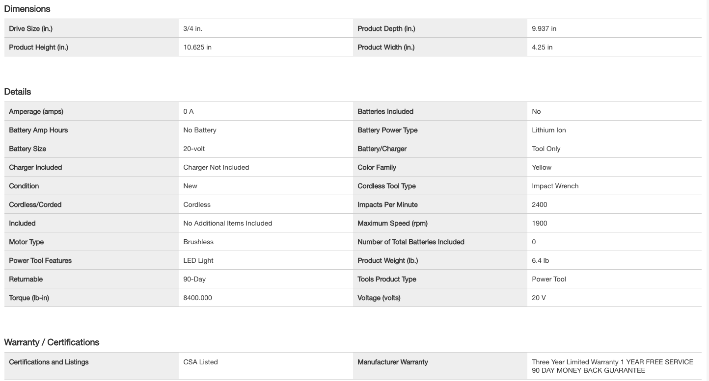
Task: Click the Battery Amp Hours label
Action: pos(38,130)
